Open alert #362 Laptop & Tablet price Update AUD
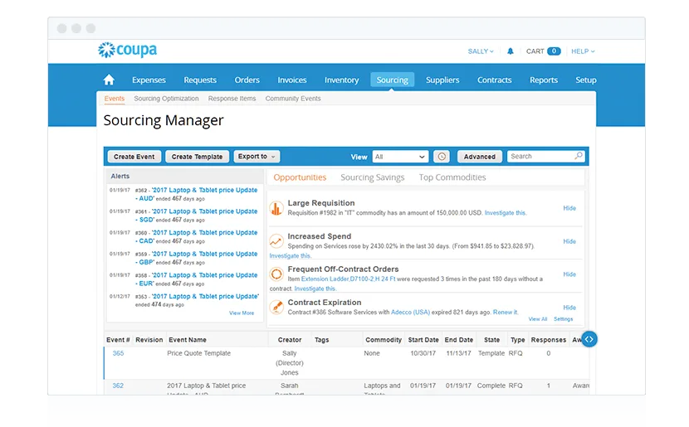 coord(196,194)
